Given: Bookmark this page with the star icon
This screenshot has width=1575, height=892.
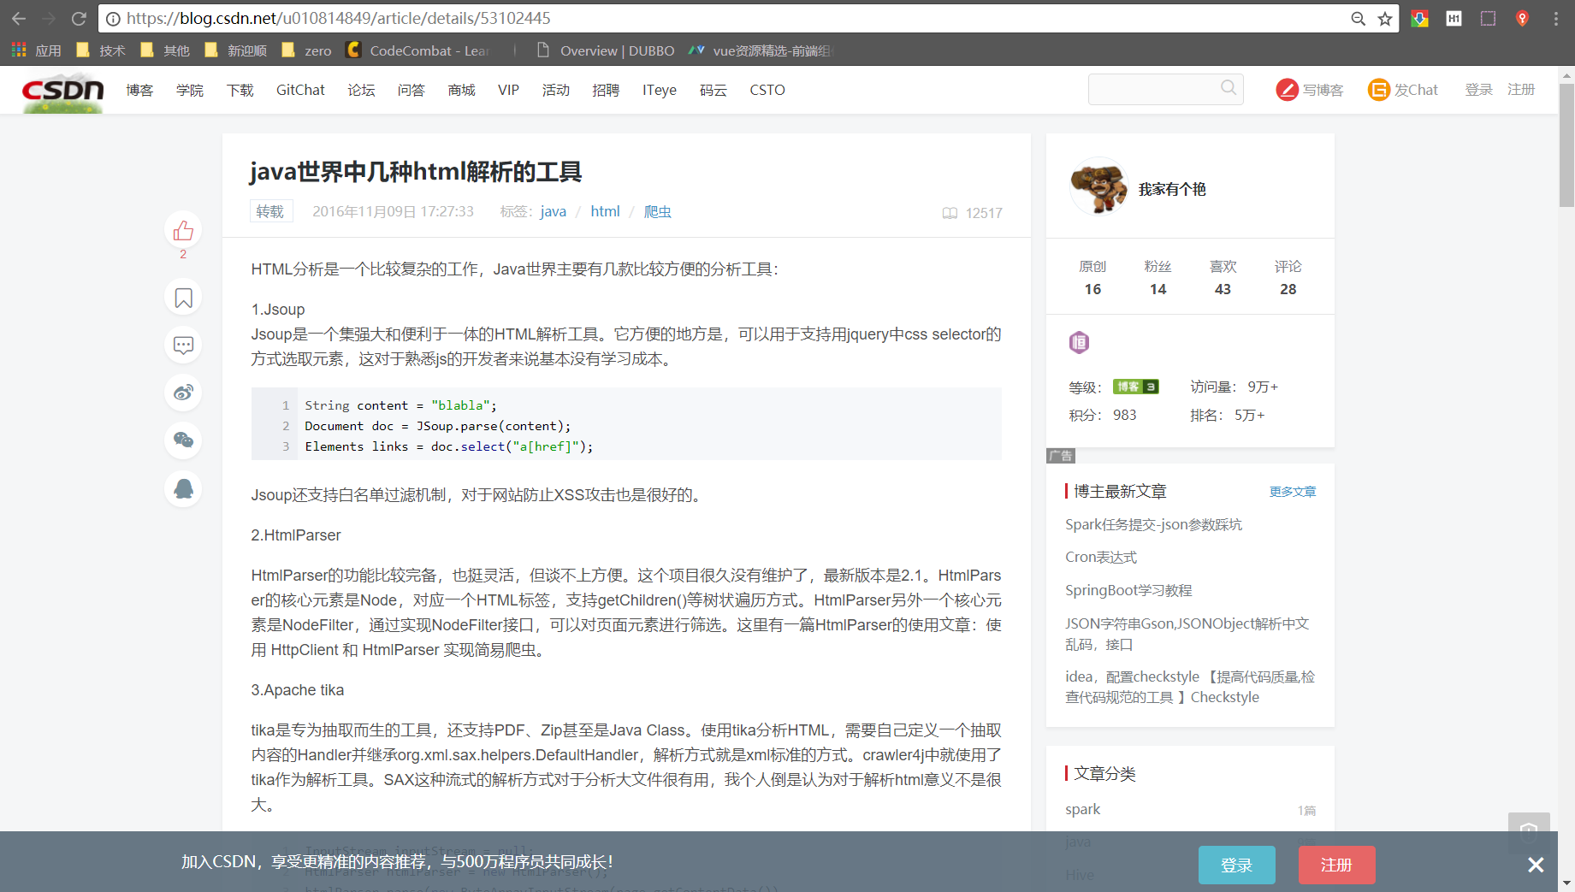Looking at the screenshot, I should pyautogui.click(x=1385, y=19).
